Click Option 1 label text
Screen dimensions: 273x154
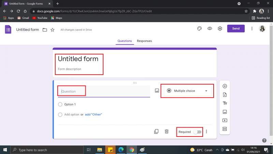point(70,104)
